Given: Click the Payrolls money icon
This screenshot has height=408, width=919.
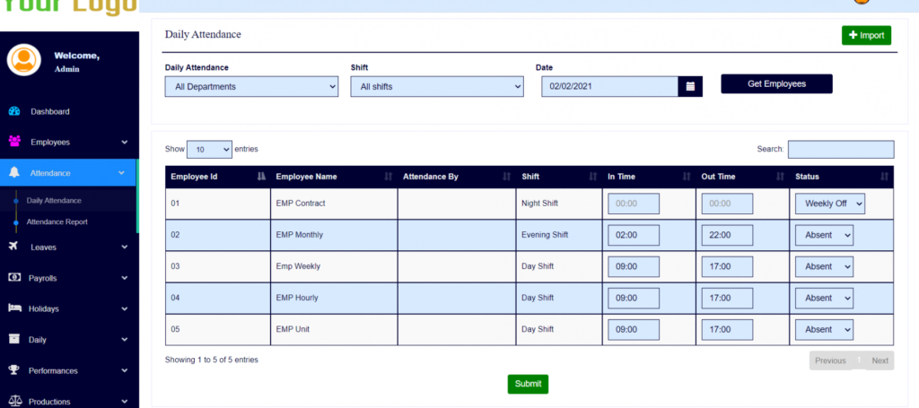Looking at the screenshot, I should [14, 277].
